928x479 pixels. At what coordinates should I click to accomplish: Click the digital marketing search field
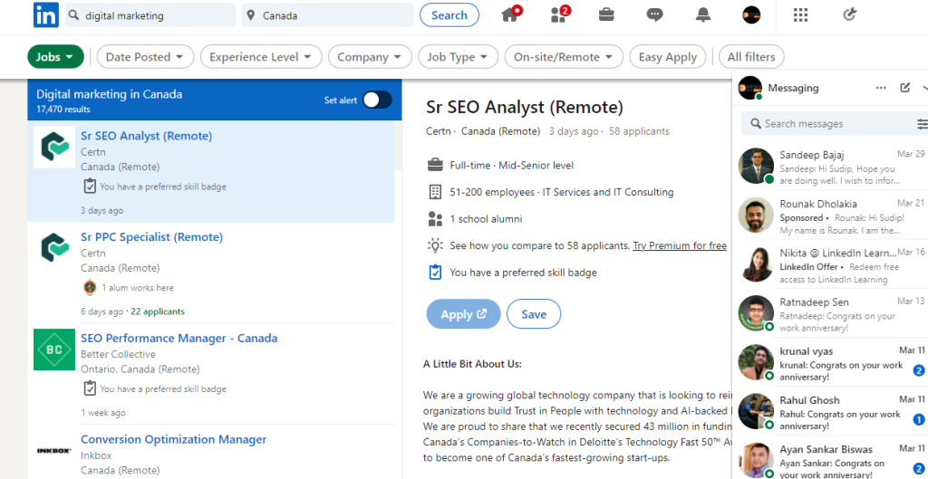point(150,15)
